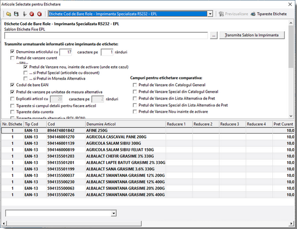Click Transmite Sablon la Imprimanta button
Image resolution: width=297 pixels, height=229 pixels.
(252, 35)
